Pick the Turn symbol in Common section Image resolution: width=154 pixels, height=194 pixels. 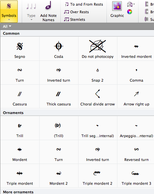coord(20,72)
